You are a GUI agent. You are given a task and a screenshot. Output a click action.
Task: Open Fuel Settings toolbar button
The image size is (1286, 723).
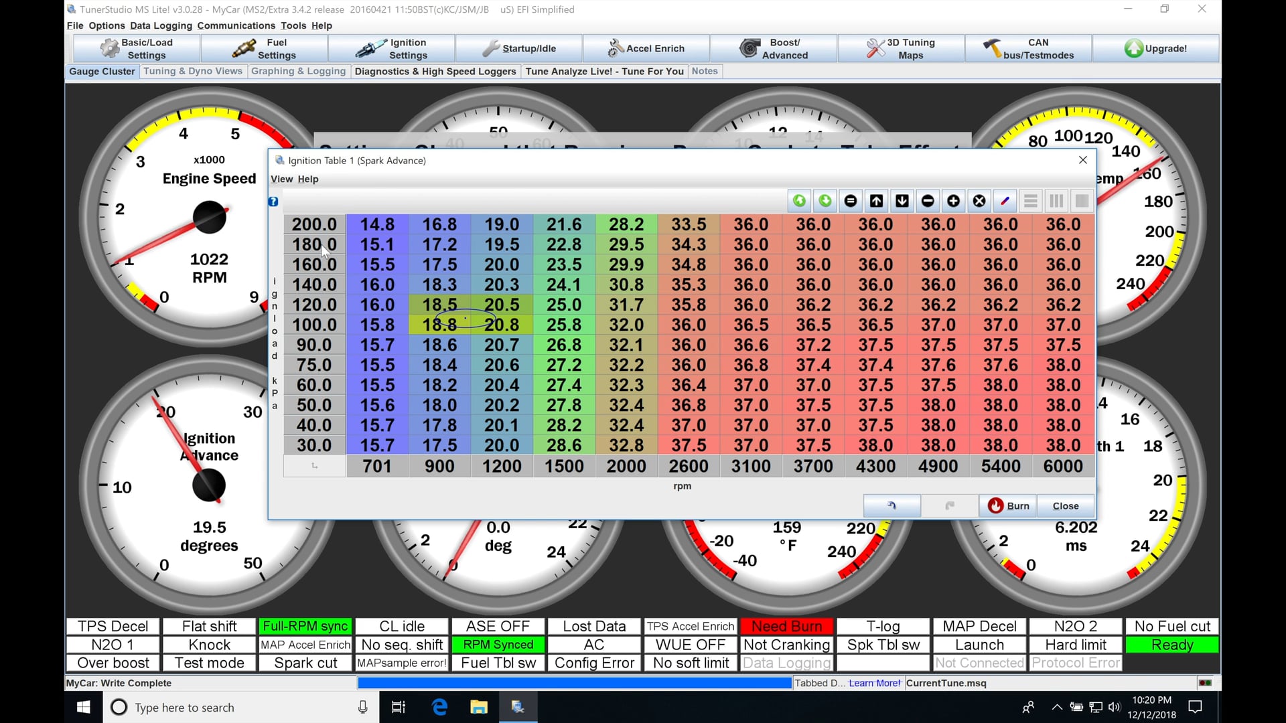coord(264,48)
